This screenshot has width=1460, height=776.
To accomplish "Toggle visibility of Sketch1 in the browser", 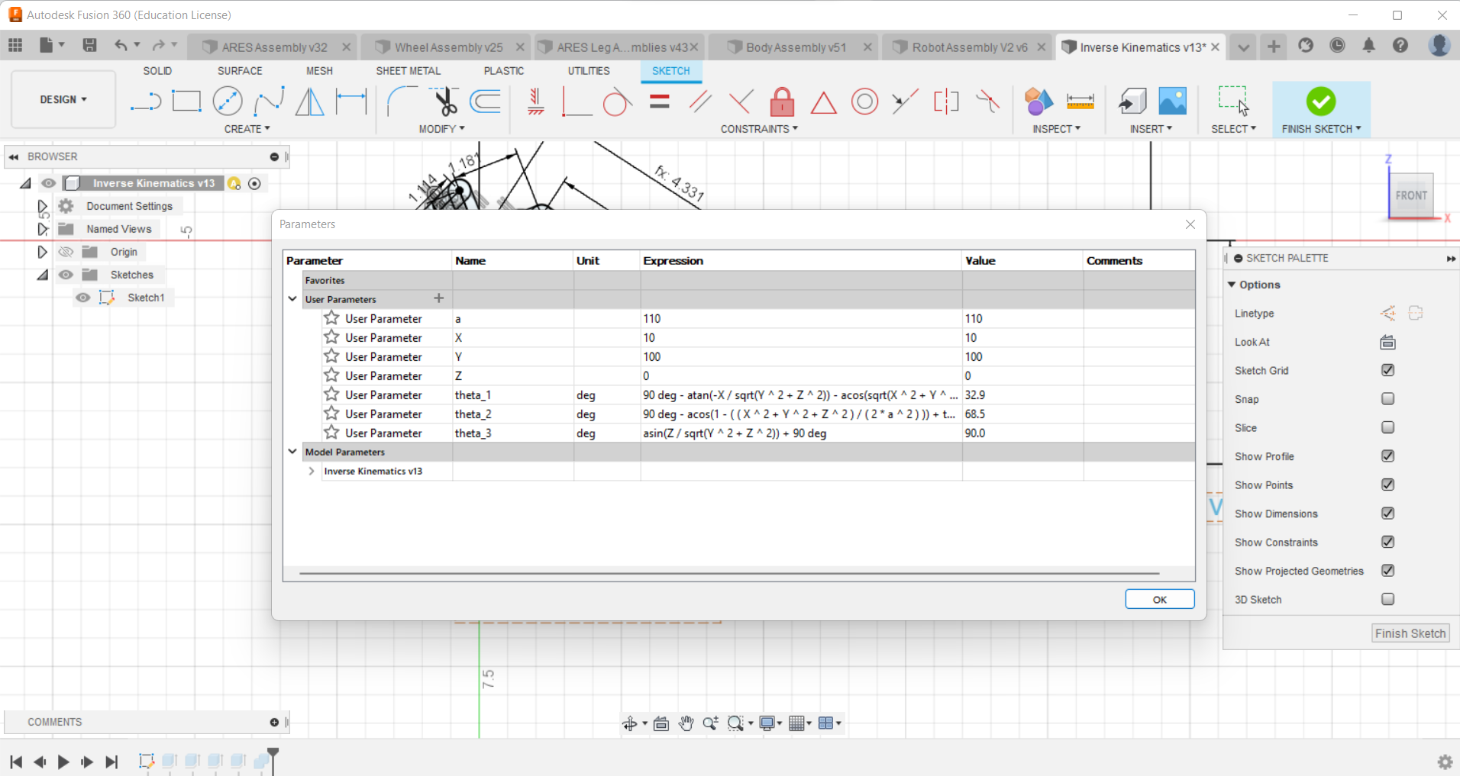I will [x=83, y=297].
